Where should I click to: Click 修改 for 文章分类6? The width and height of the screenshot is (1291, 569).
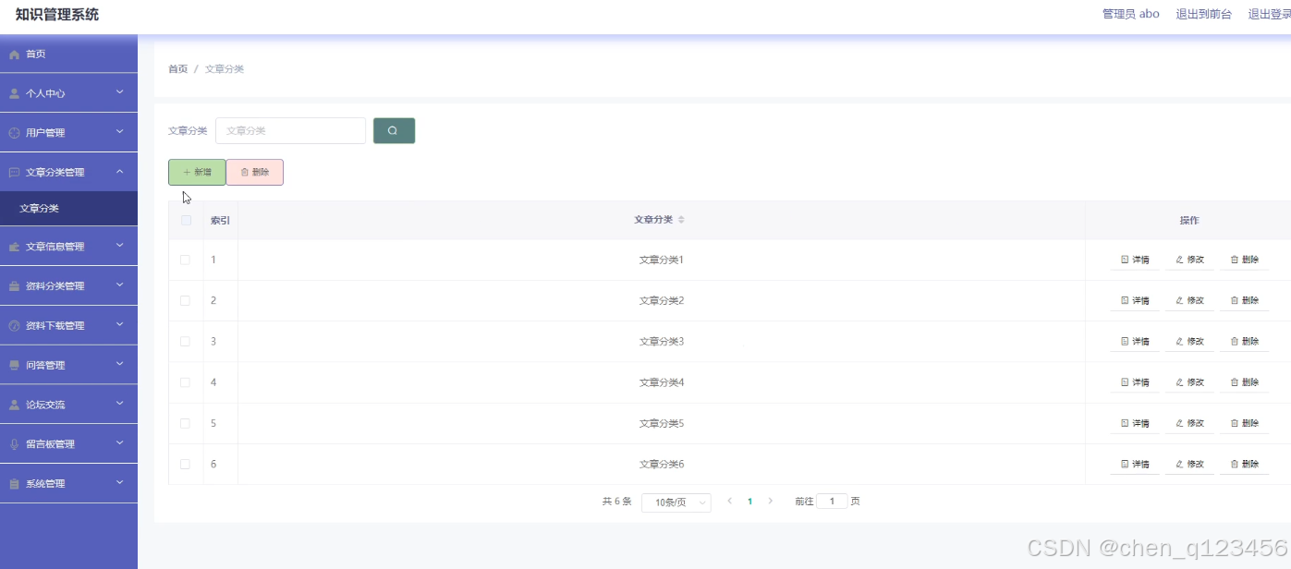click(1189, 464)
